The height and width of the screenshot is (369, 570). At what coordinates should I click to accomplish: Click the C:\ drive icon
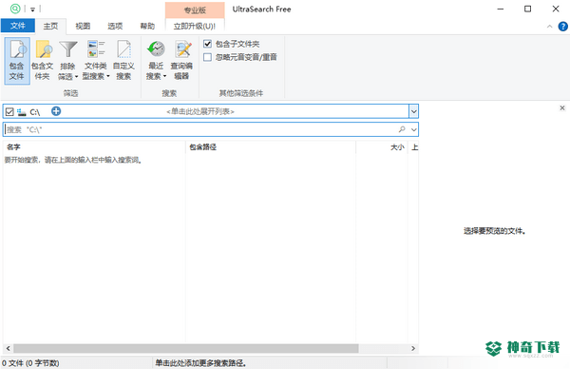click(x=22, y=111)
